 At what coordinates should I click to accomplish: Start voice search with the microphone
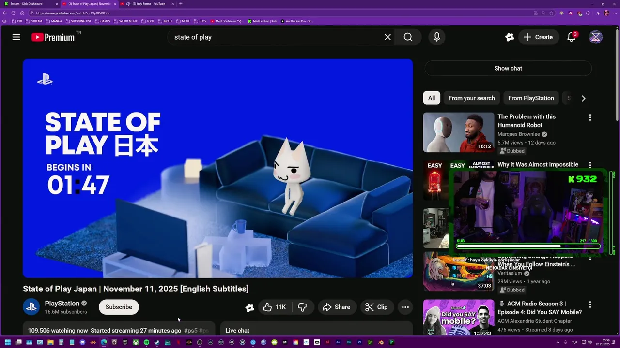click(x=437, y=37)
